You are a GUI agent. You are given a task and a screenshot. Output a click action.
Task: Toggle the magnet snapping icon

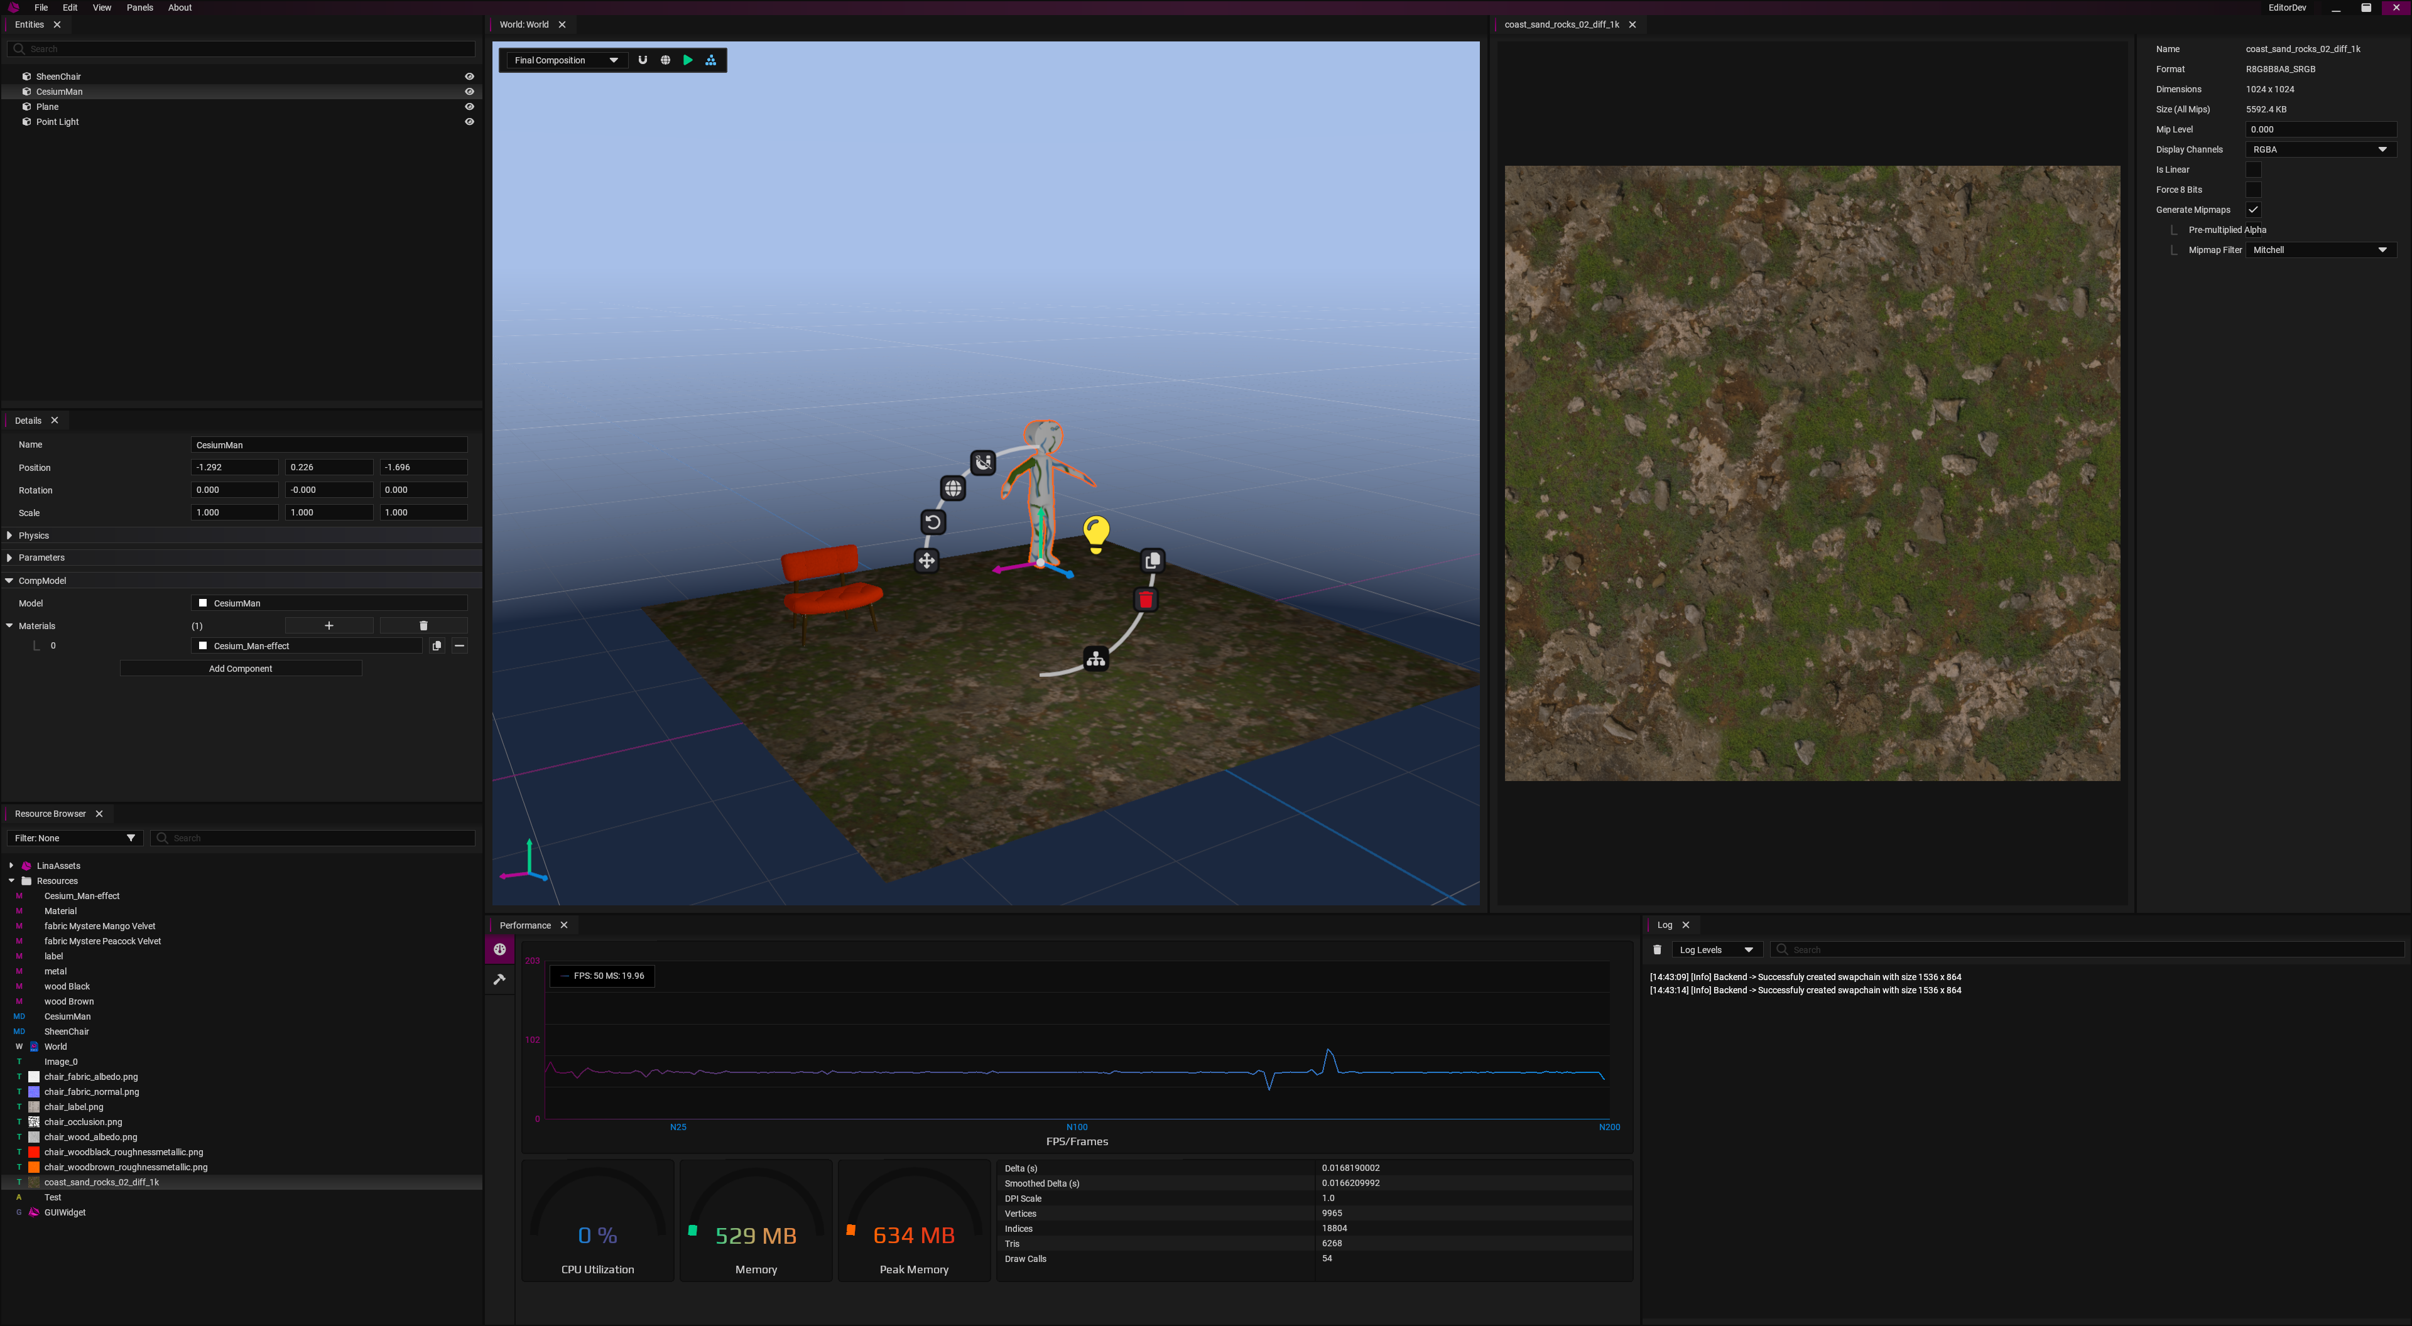point(643,60)
